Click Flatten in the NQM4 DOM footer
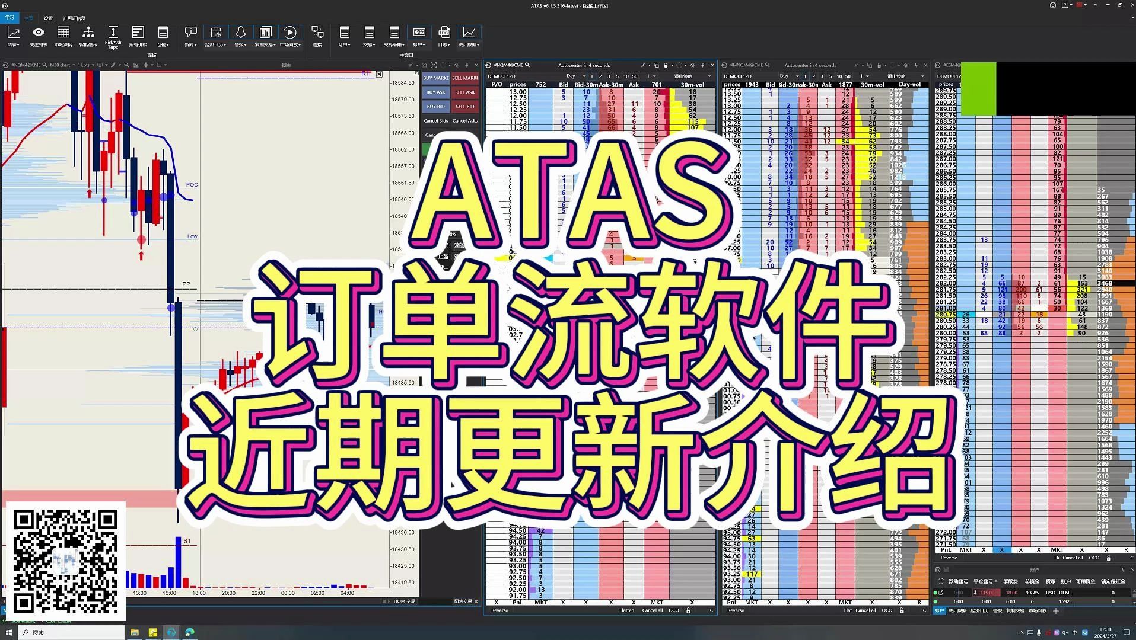The height and width of the screenshot is (640, 1136). 626,610
